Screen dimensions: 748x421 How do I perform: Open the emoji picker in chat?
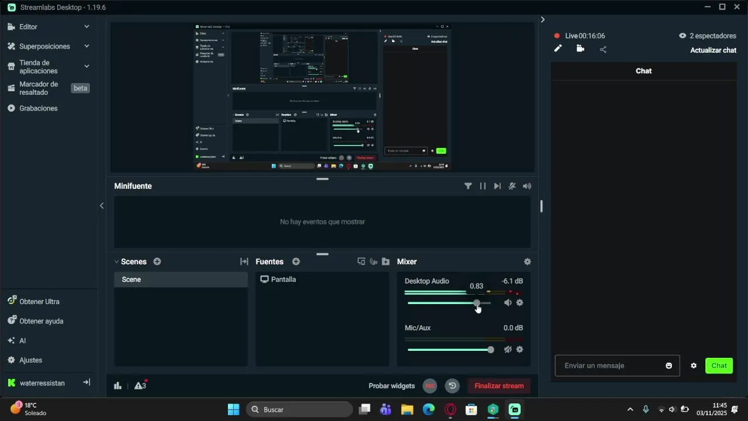669,366
